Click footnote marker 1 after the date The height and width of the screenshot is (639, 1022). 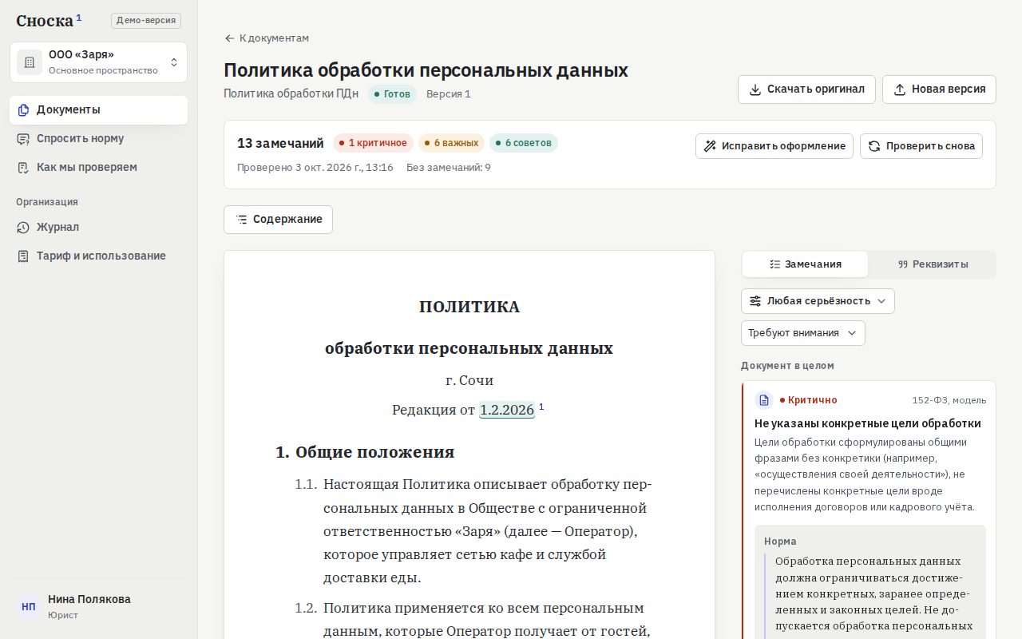pyautogui.click(x=541, y=407)
